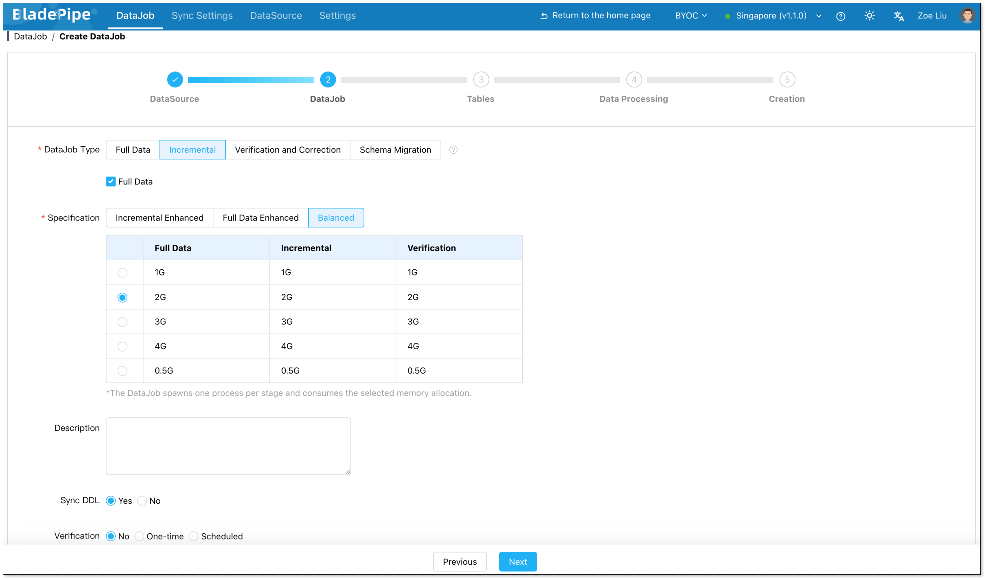Click the Next button

[x=518, y=562]
